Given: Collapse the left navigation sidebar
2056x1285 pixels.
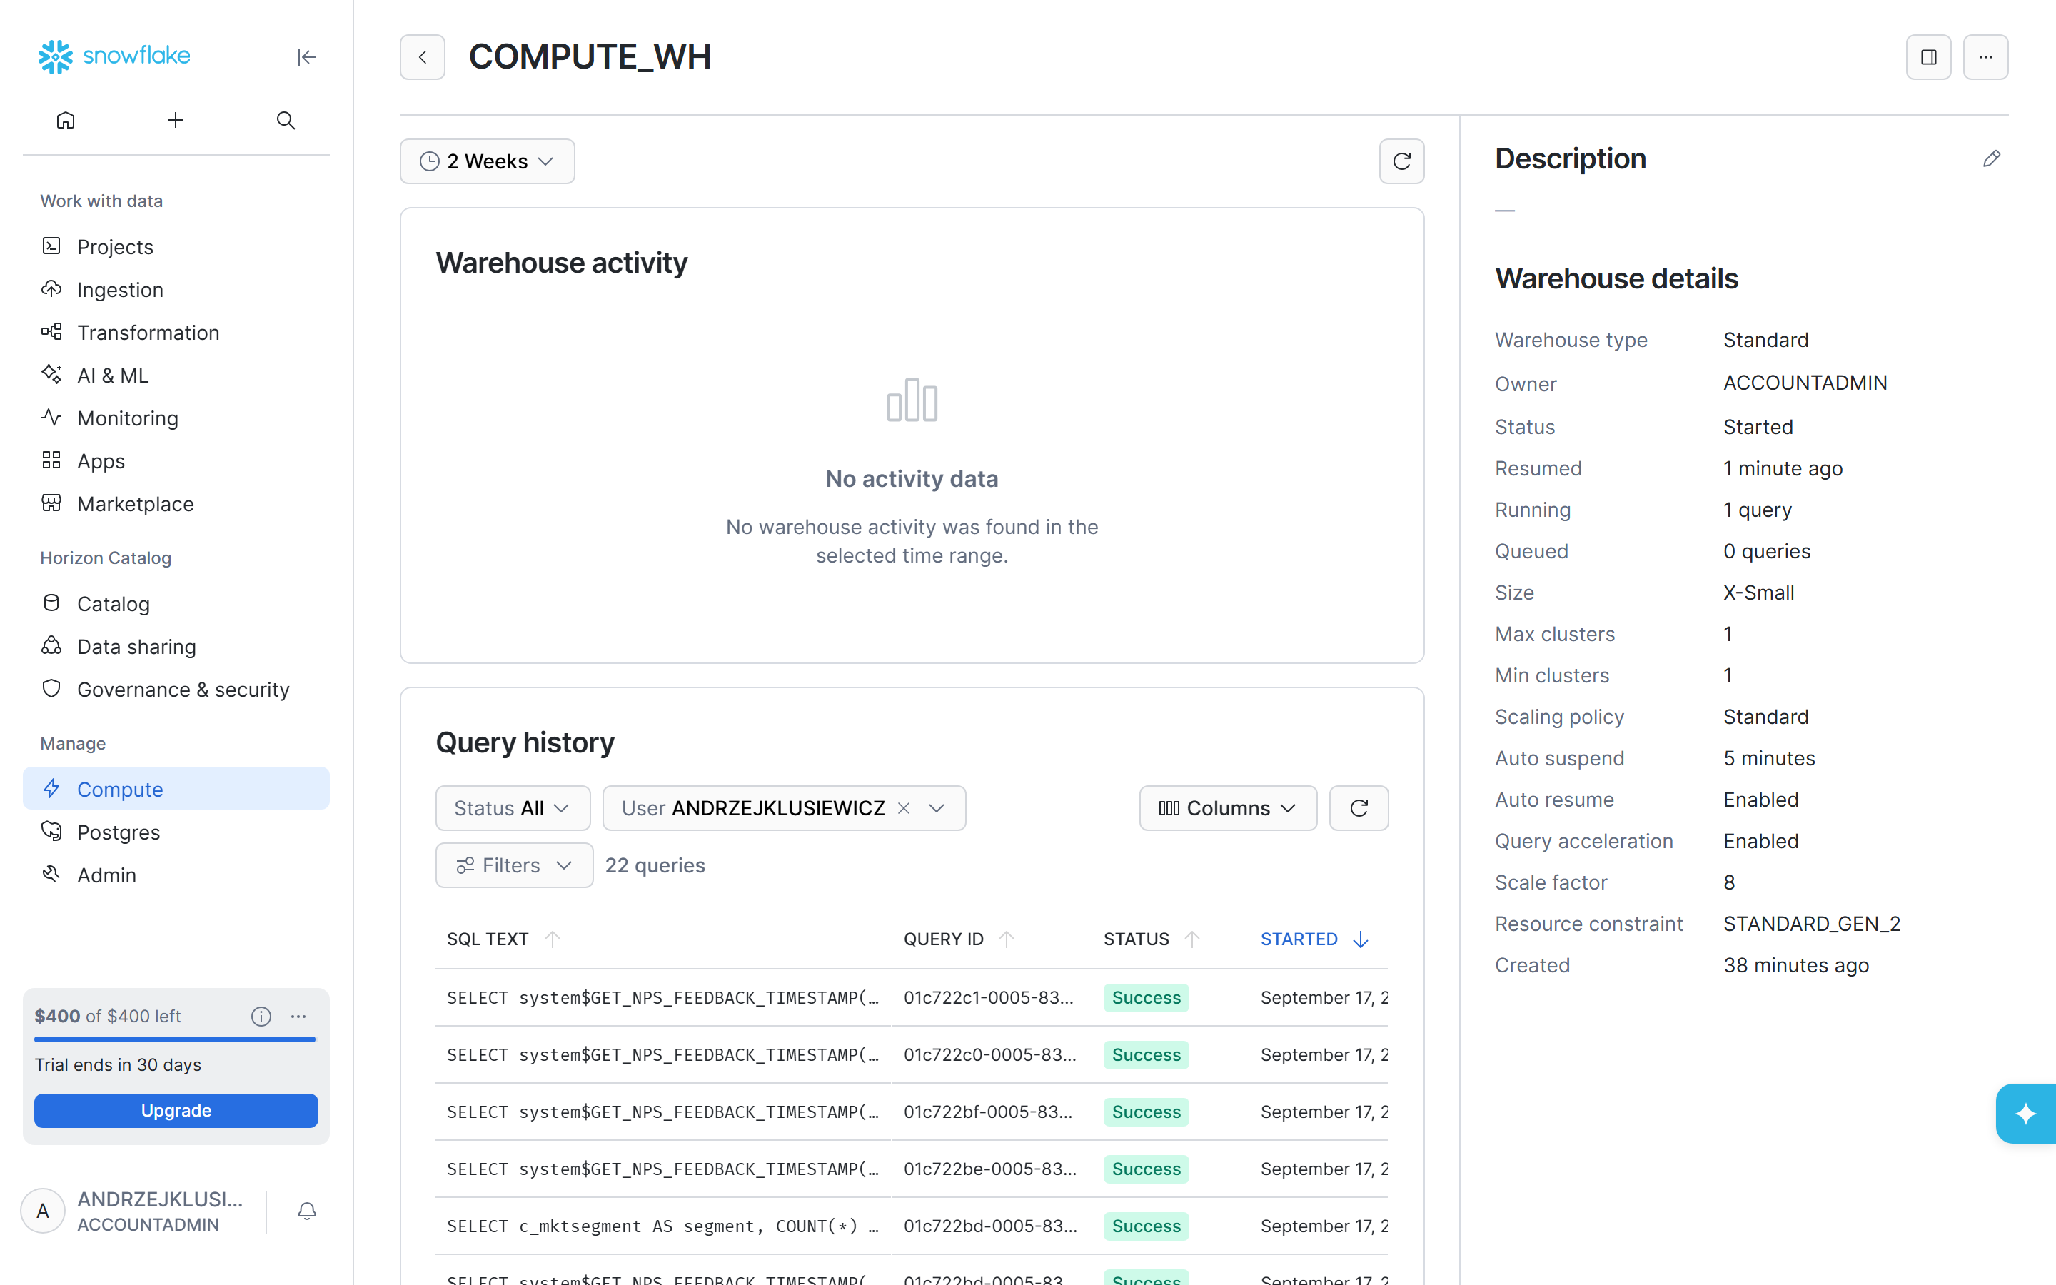Looking at the screenshot, I should point(306,57).
